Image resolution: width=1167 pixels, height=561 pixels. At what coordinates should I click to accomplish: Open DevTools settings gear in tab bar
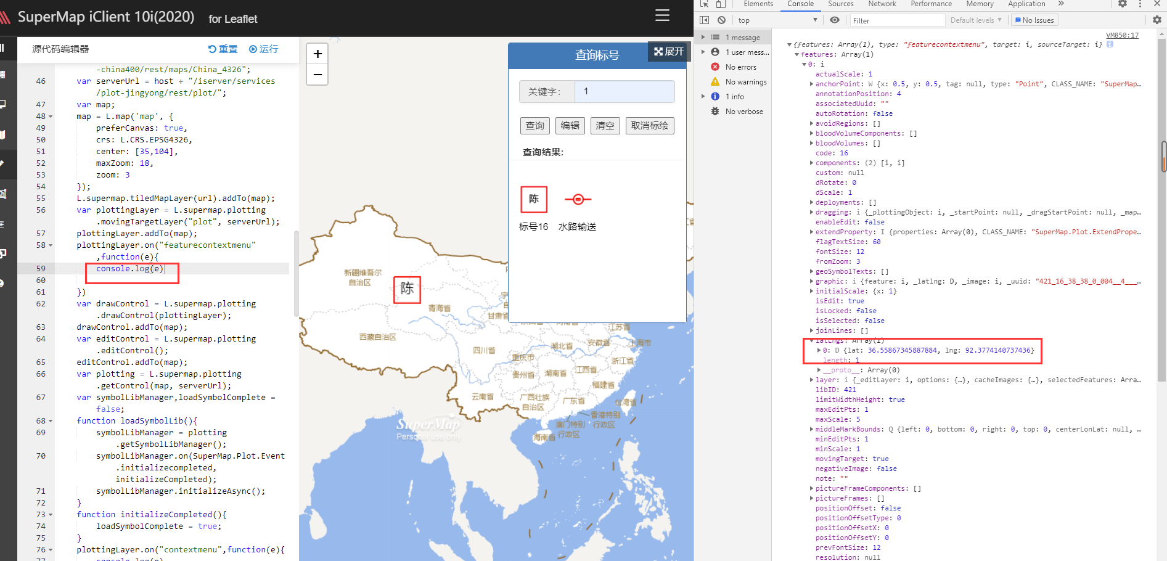[x=1123, y=4]
